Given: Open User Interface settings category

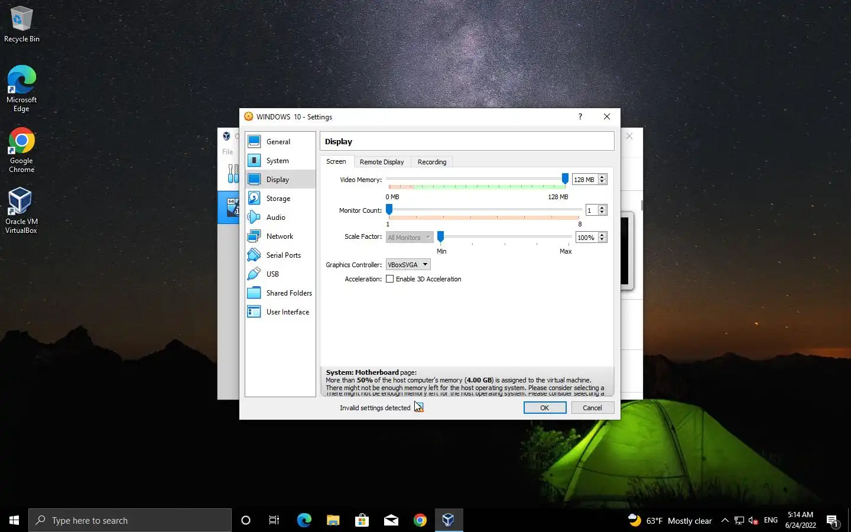Looking at the screenshot, I should click(x=280, y=312).
